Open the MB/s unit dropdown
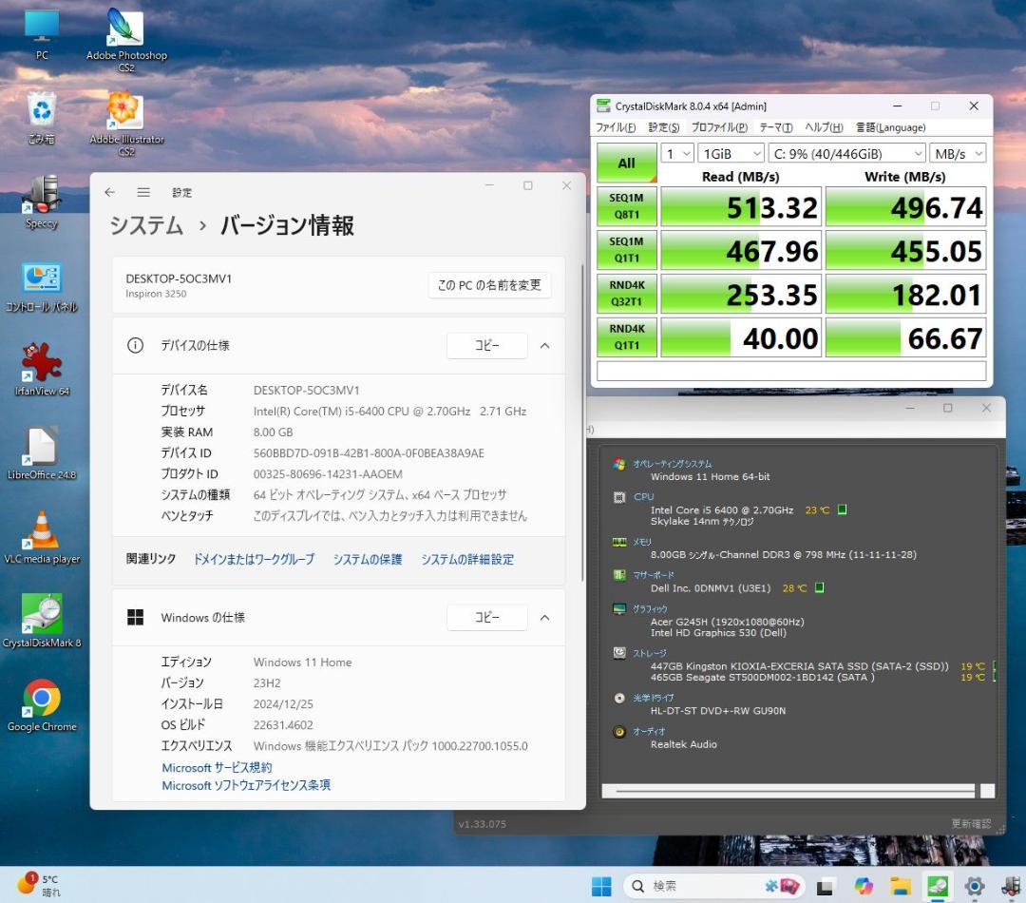Screen dimensions: 1026x903 [958, 153]
